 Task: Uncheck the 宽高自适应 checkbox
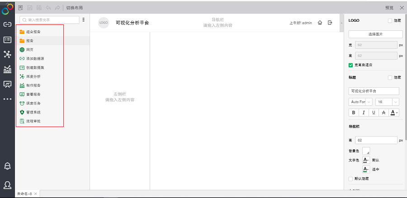pos(350,65)
